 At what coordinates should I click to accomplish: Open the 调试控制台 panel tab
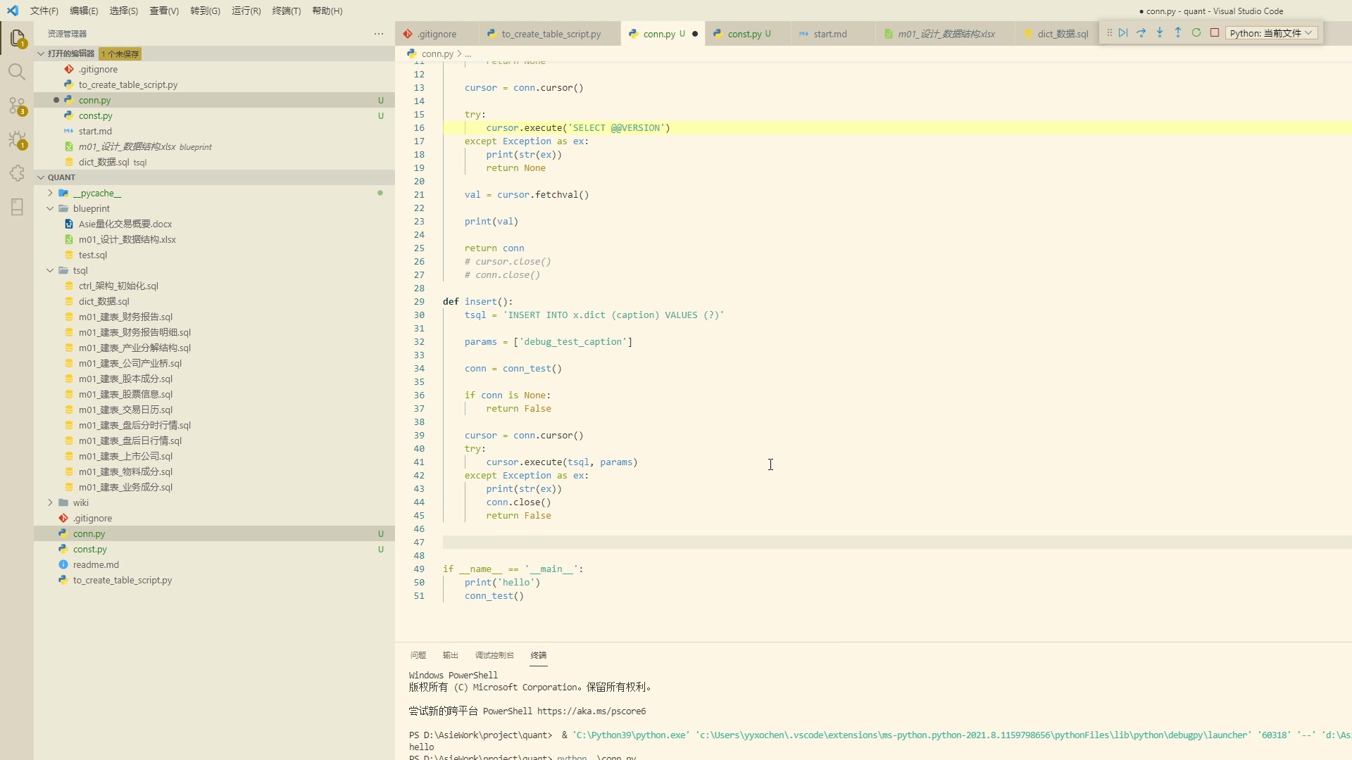[x=494, y=655]
